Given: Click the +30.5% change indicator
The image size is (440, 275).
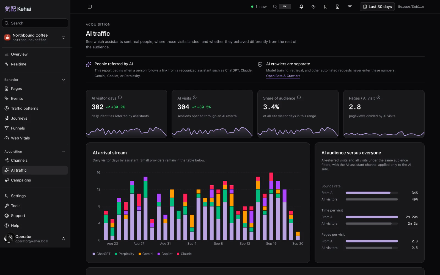Looking at the screenshot, I should click(201, 107).
